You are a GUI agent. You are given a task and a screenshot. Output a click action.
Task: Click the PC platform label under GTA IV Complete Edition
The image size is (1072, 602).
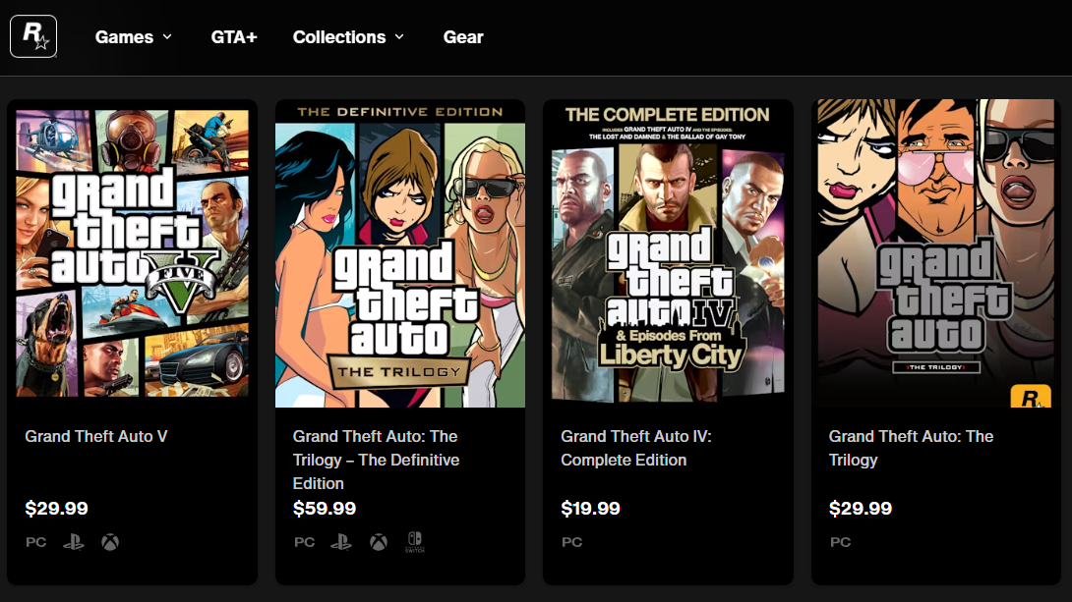pos(572,543)
